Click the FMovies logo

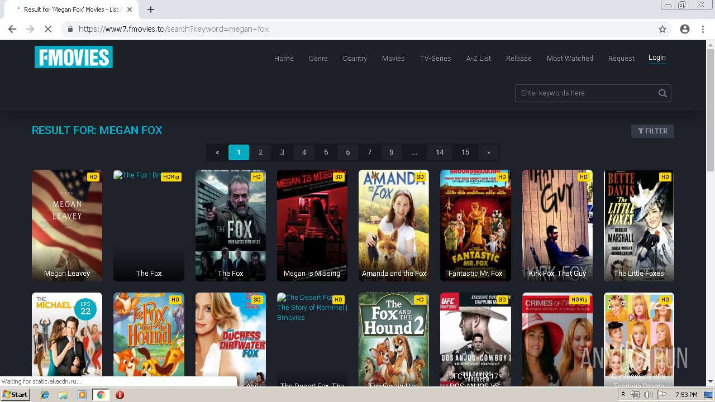pyautogui.click(x=73, y=57)
